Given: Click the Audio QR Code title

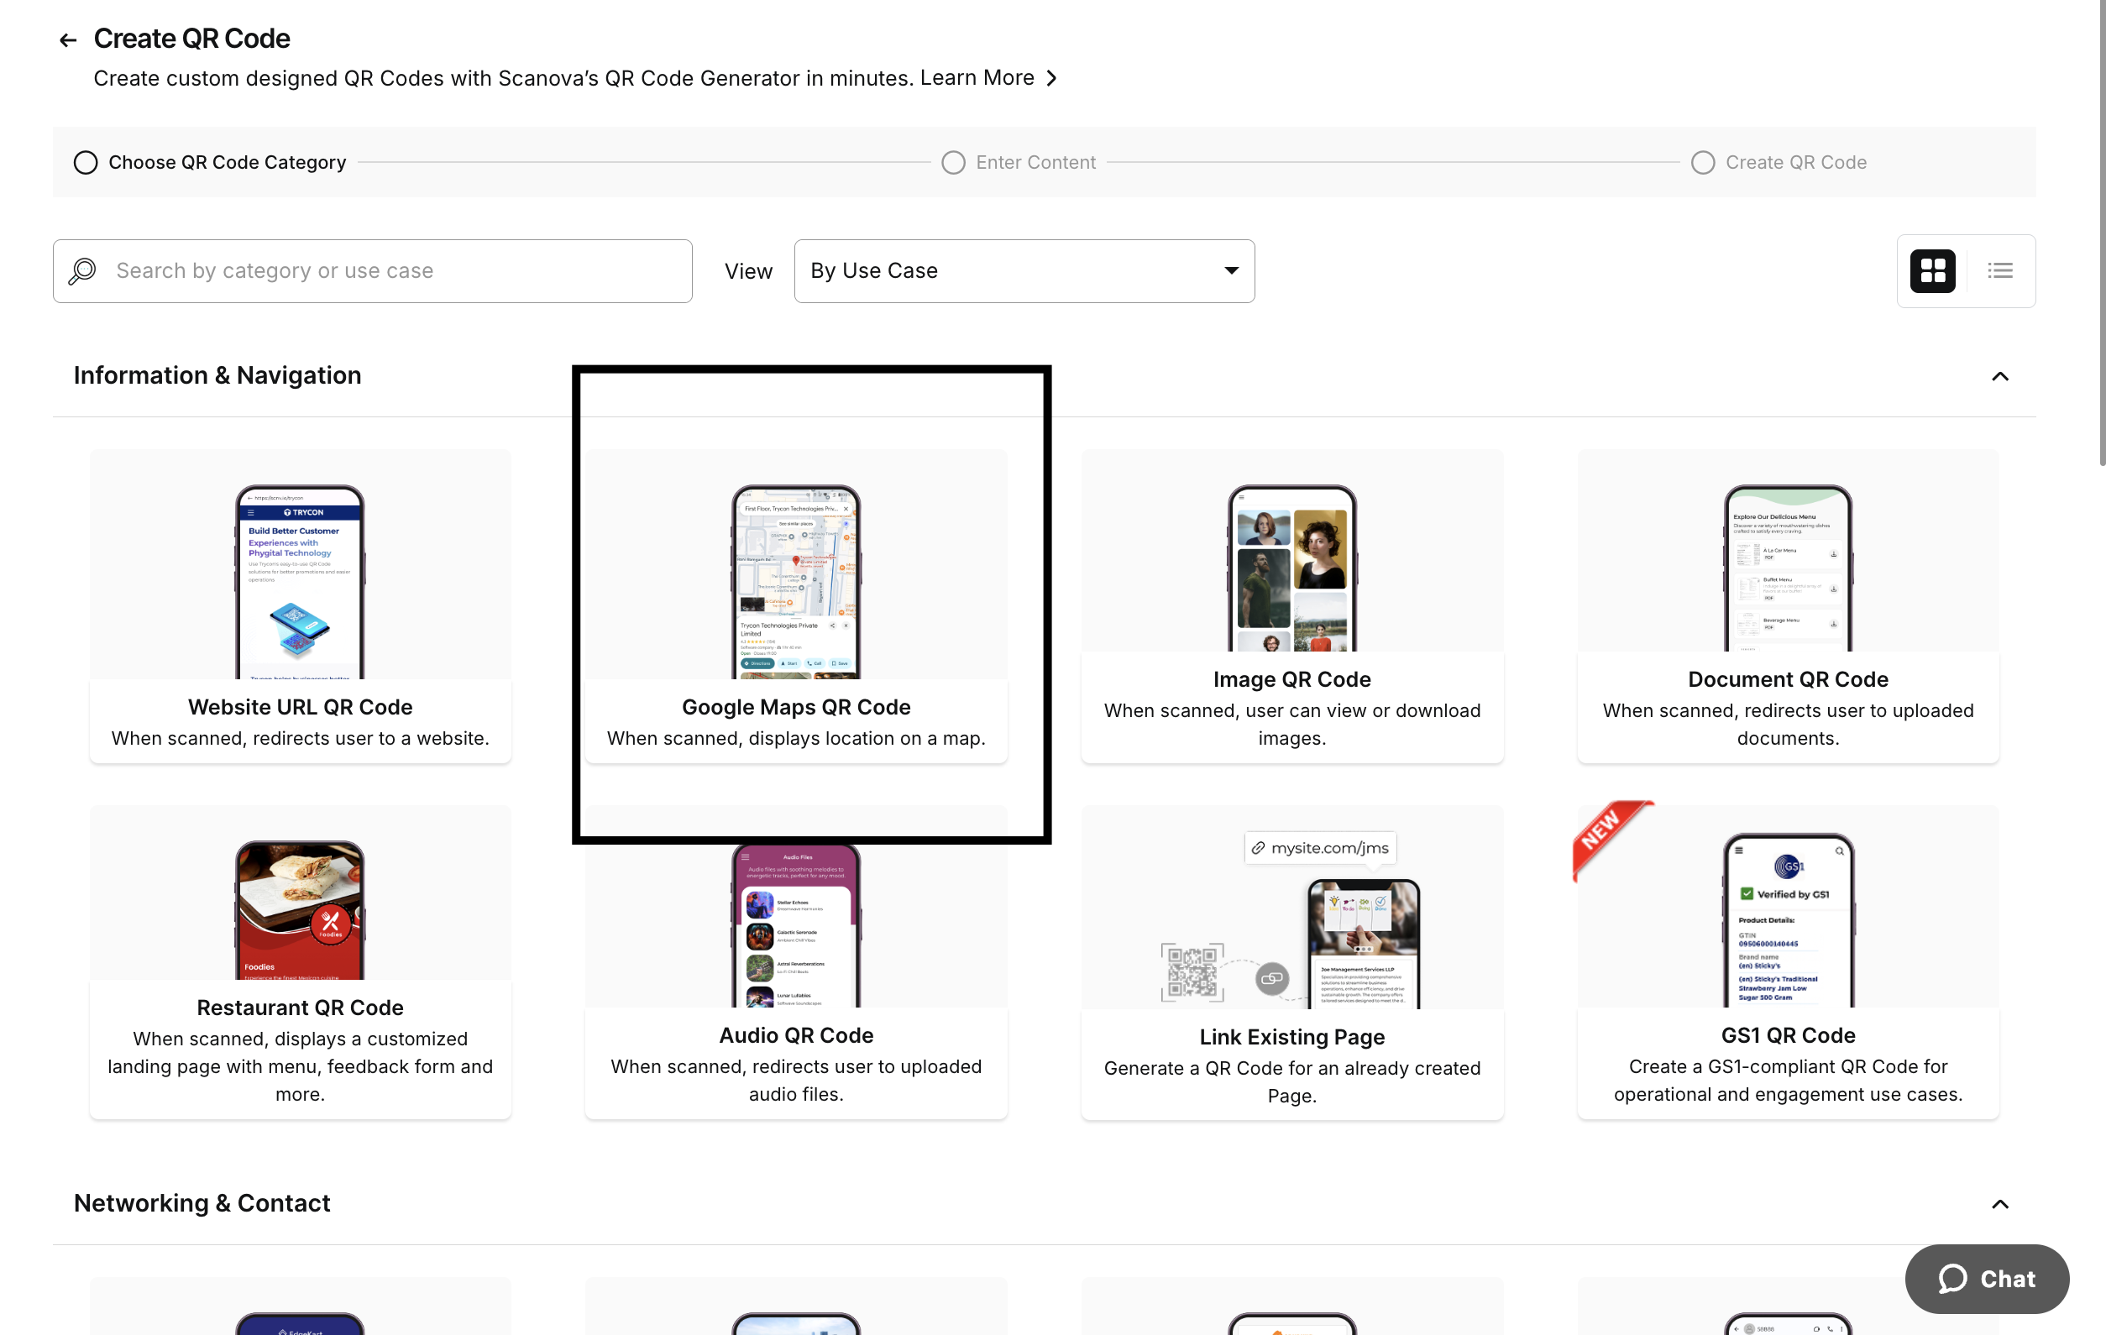Looking at the screenshot, I should [796, 1035].
